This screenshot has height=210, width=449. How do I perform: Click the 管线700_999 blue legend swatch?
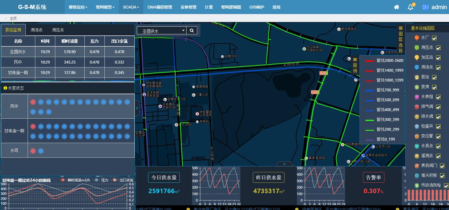click(369, 90)
